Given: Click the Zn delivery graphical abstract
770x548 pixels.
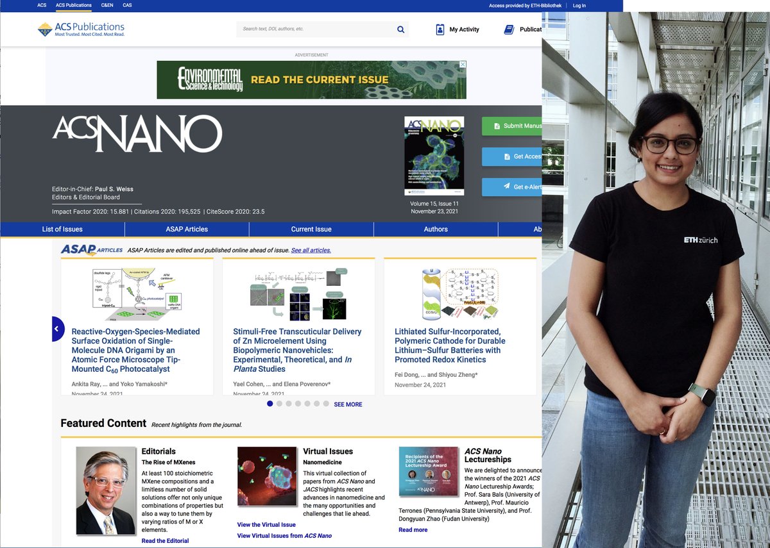Looking at the screenshot, I should 298,294.
